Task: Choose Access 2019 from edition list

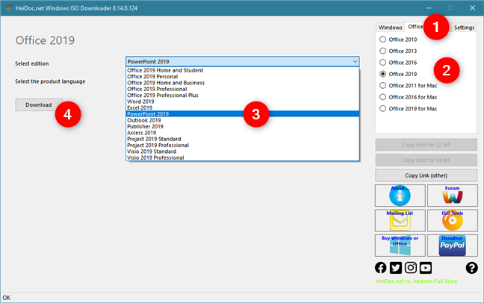Action: pyautogui.click(x=243, y=133)
